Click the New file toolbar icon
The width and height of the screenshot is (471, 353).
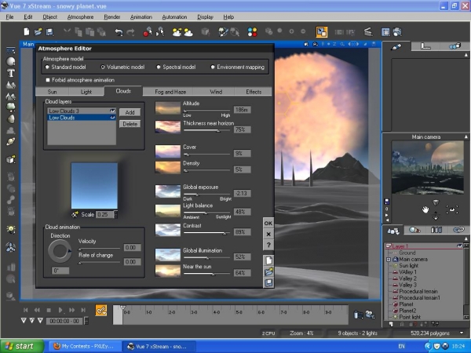coord(27,31)
